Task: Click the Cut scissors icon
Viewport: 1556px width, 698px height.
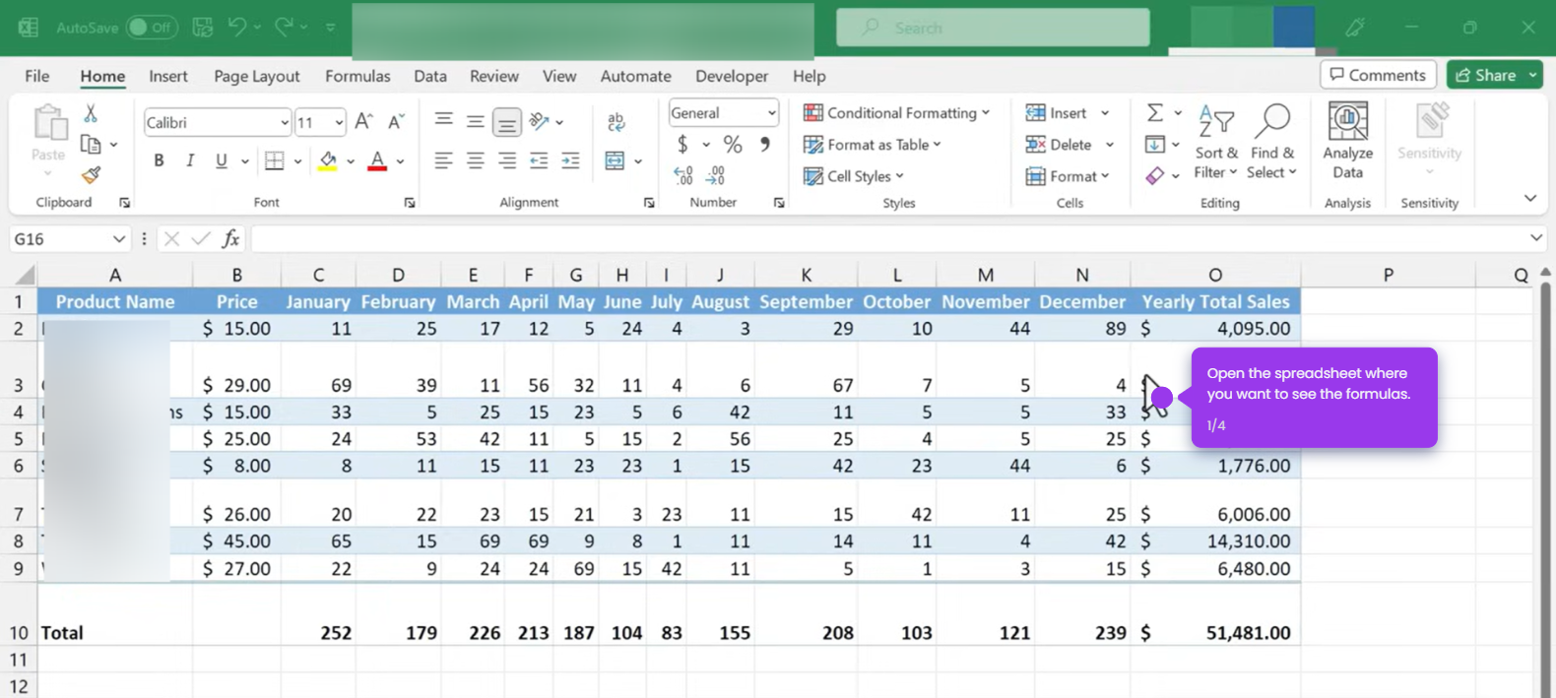Action: coord(91,114)
